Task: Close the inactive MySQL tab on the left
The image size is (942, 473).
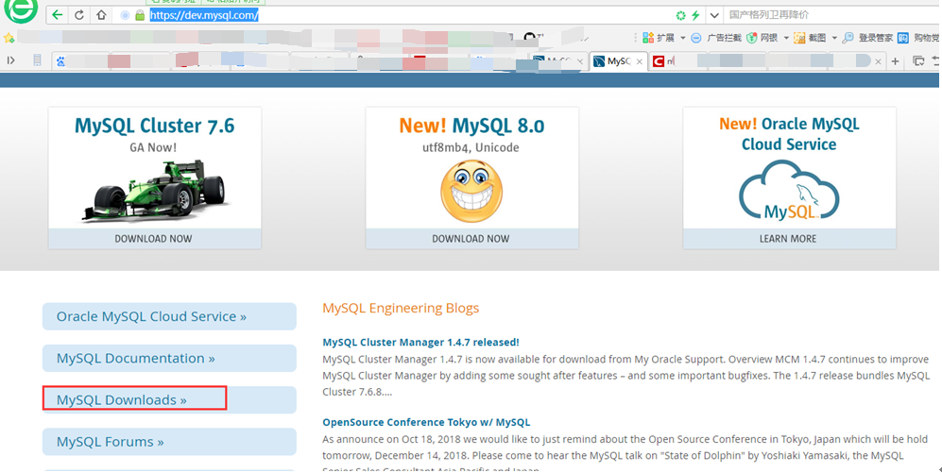Action: coord(580,61)
